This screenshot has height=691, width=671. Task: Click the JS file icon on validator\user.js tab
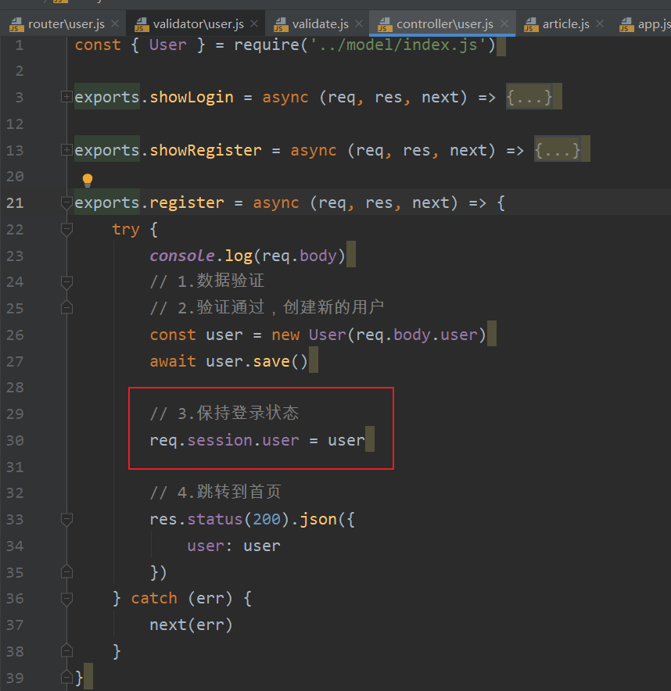(142, 24)
